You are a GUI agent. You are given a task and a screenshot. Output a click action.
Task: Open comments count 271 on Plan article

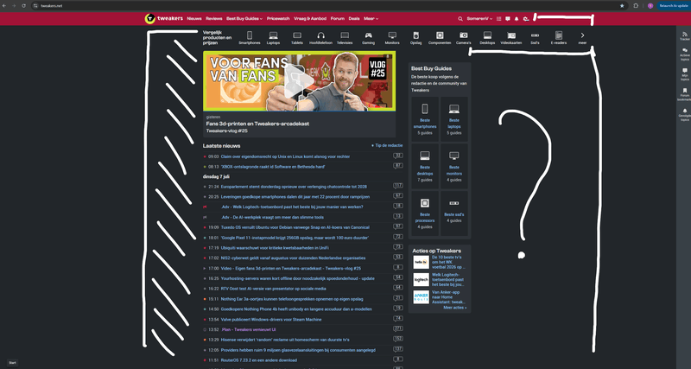398,329
